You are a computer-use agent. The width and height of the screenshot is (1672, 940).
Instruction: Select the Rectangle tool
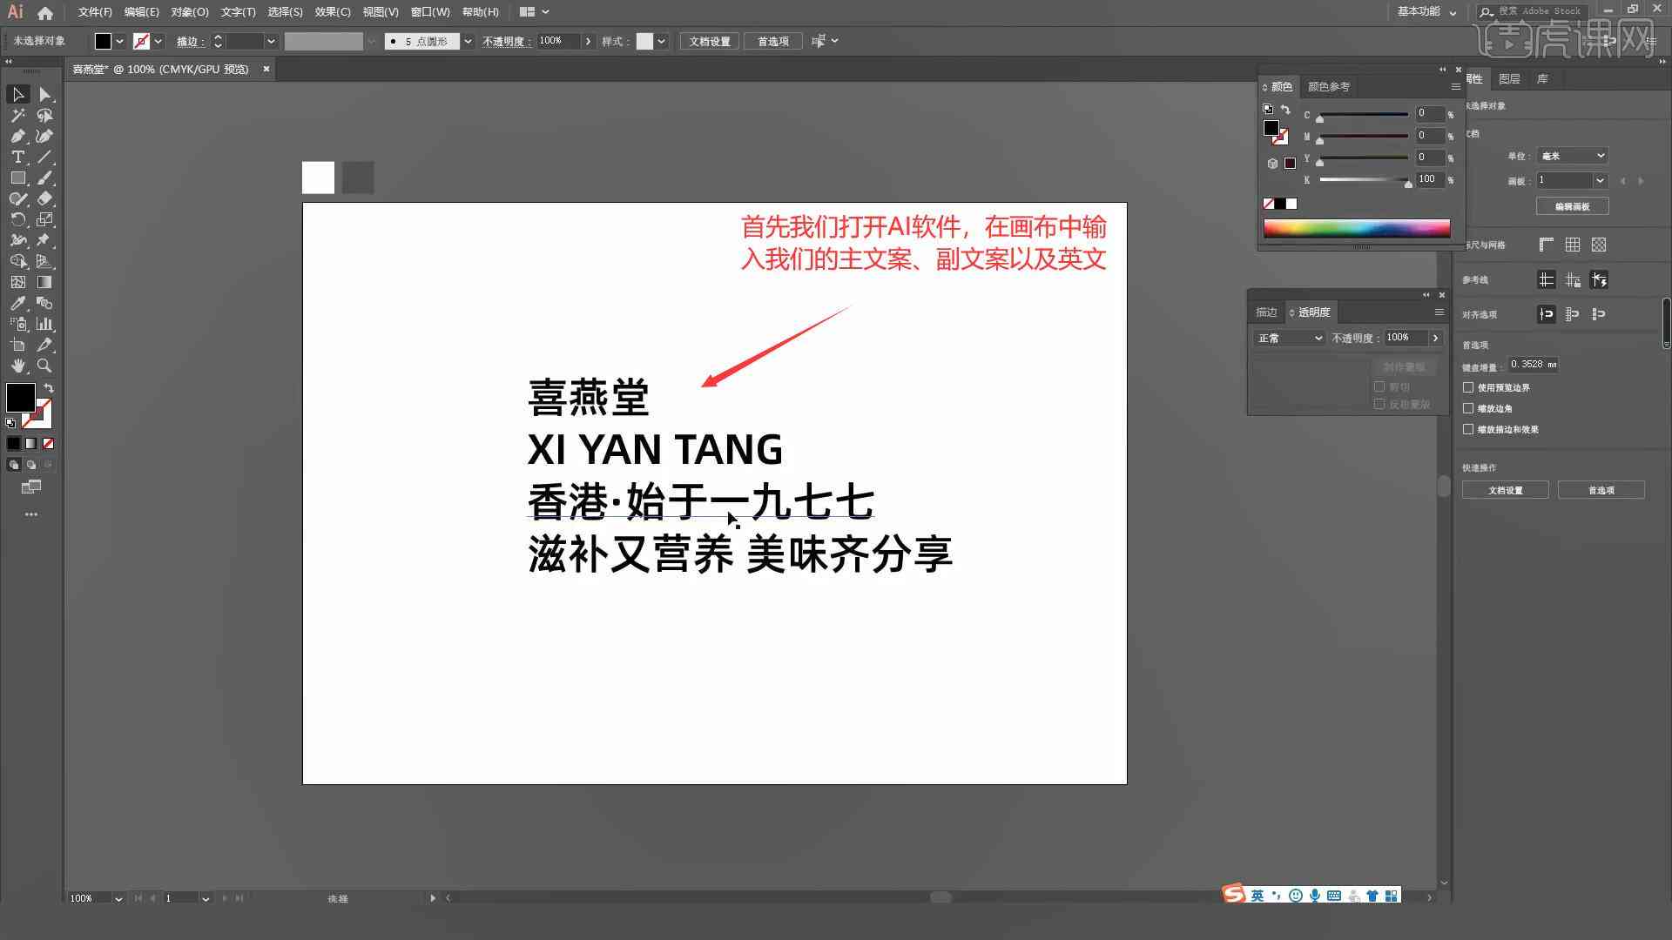click(x=17, y=177)
